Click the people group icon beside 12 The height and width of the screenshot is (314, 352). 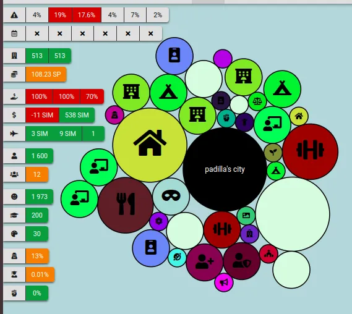[x=14, y=174]
